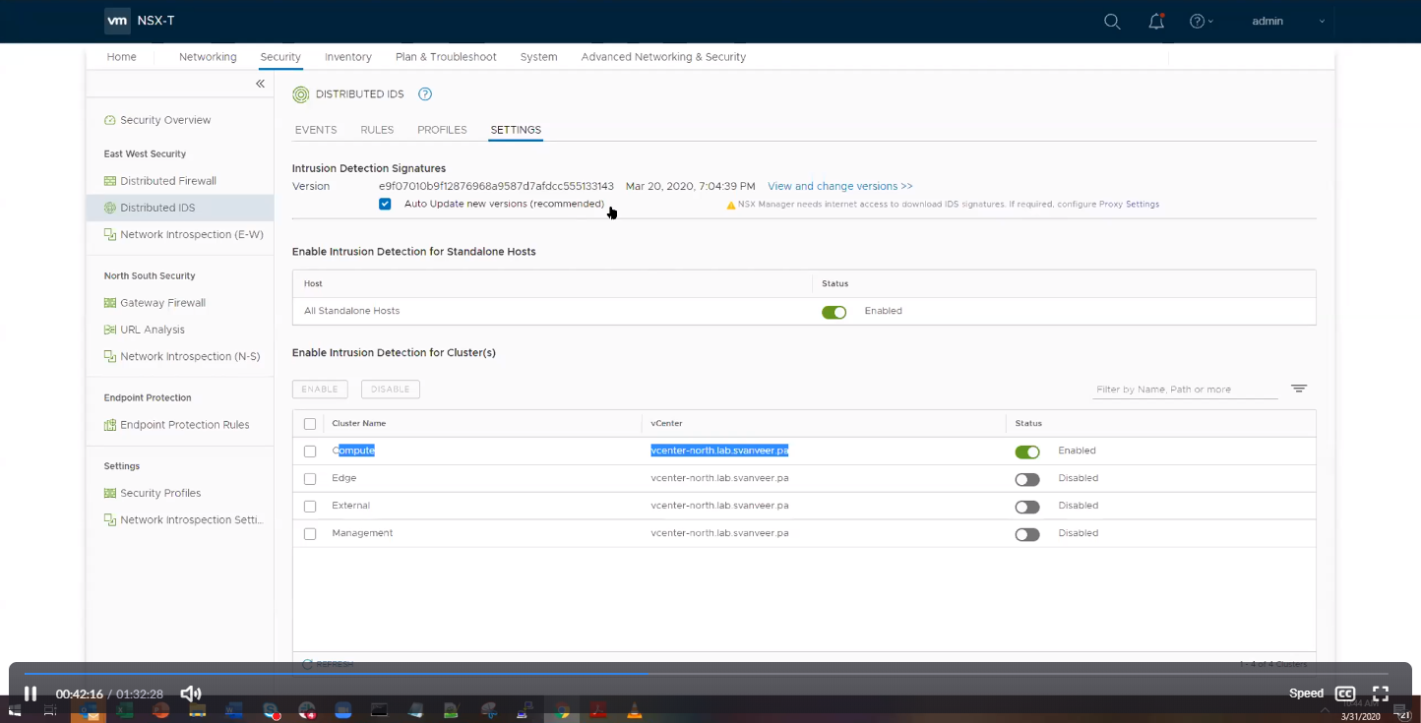1421x723 pixels.
Task: Open the notifications bell icon
Action: click(x=1156, y=22)
